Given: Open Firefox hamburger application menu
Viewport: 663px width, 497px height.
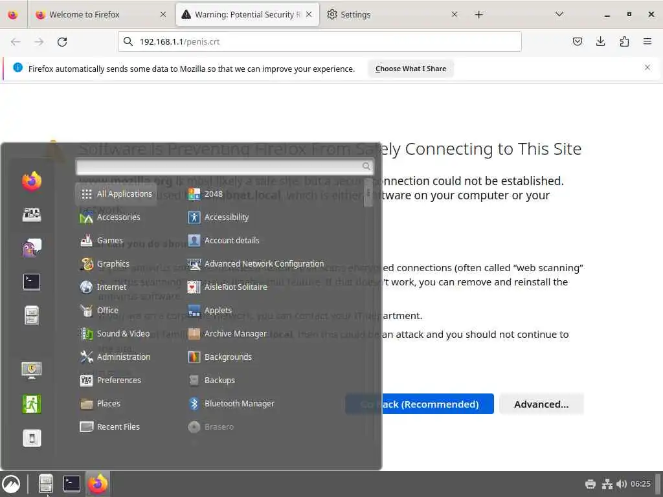Looking at the screenshot, I should click(647, 41).
